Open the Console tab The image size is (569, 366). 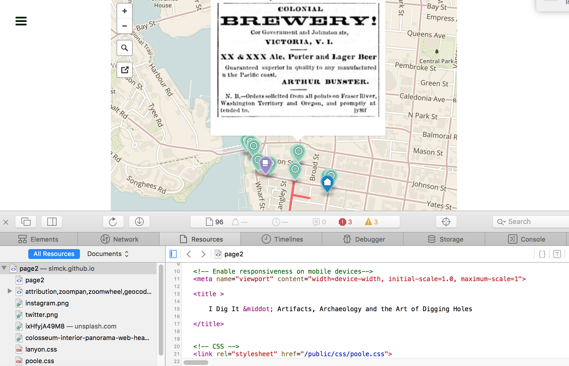(526, 239)
